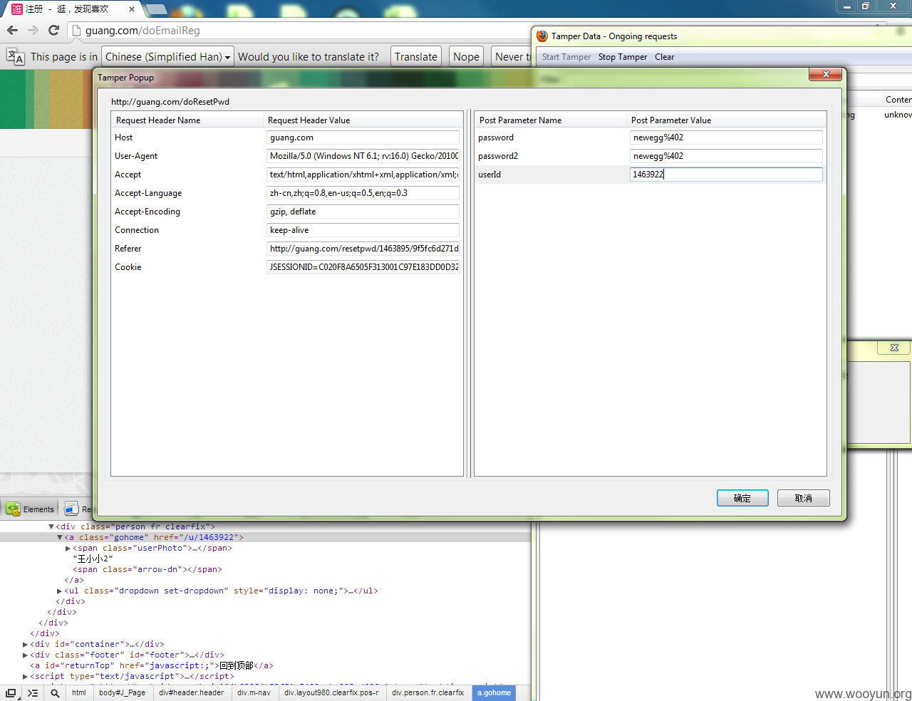This screenshot has width=912, height=701.
Task: Click the userId parameter name cell
Action: 489,175
